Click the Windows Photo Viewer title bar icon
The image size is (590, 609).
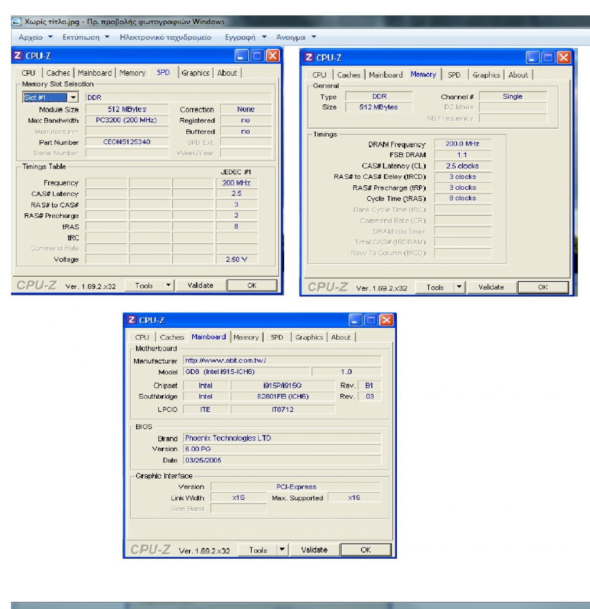click(17, 22)
